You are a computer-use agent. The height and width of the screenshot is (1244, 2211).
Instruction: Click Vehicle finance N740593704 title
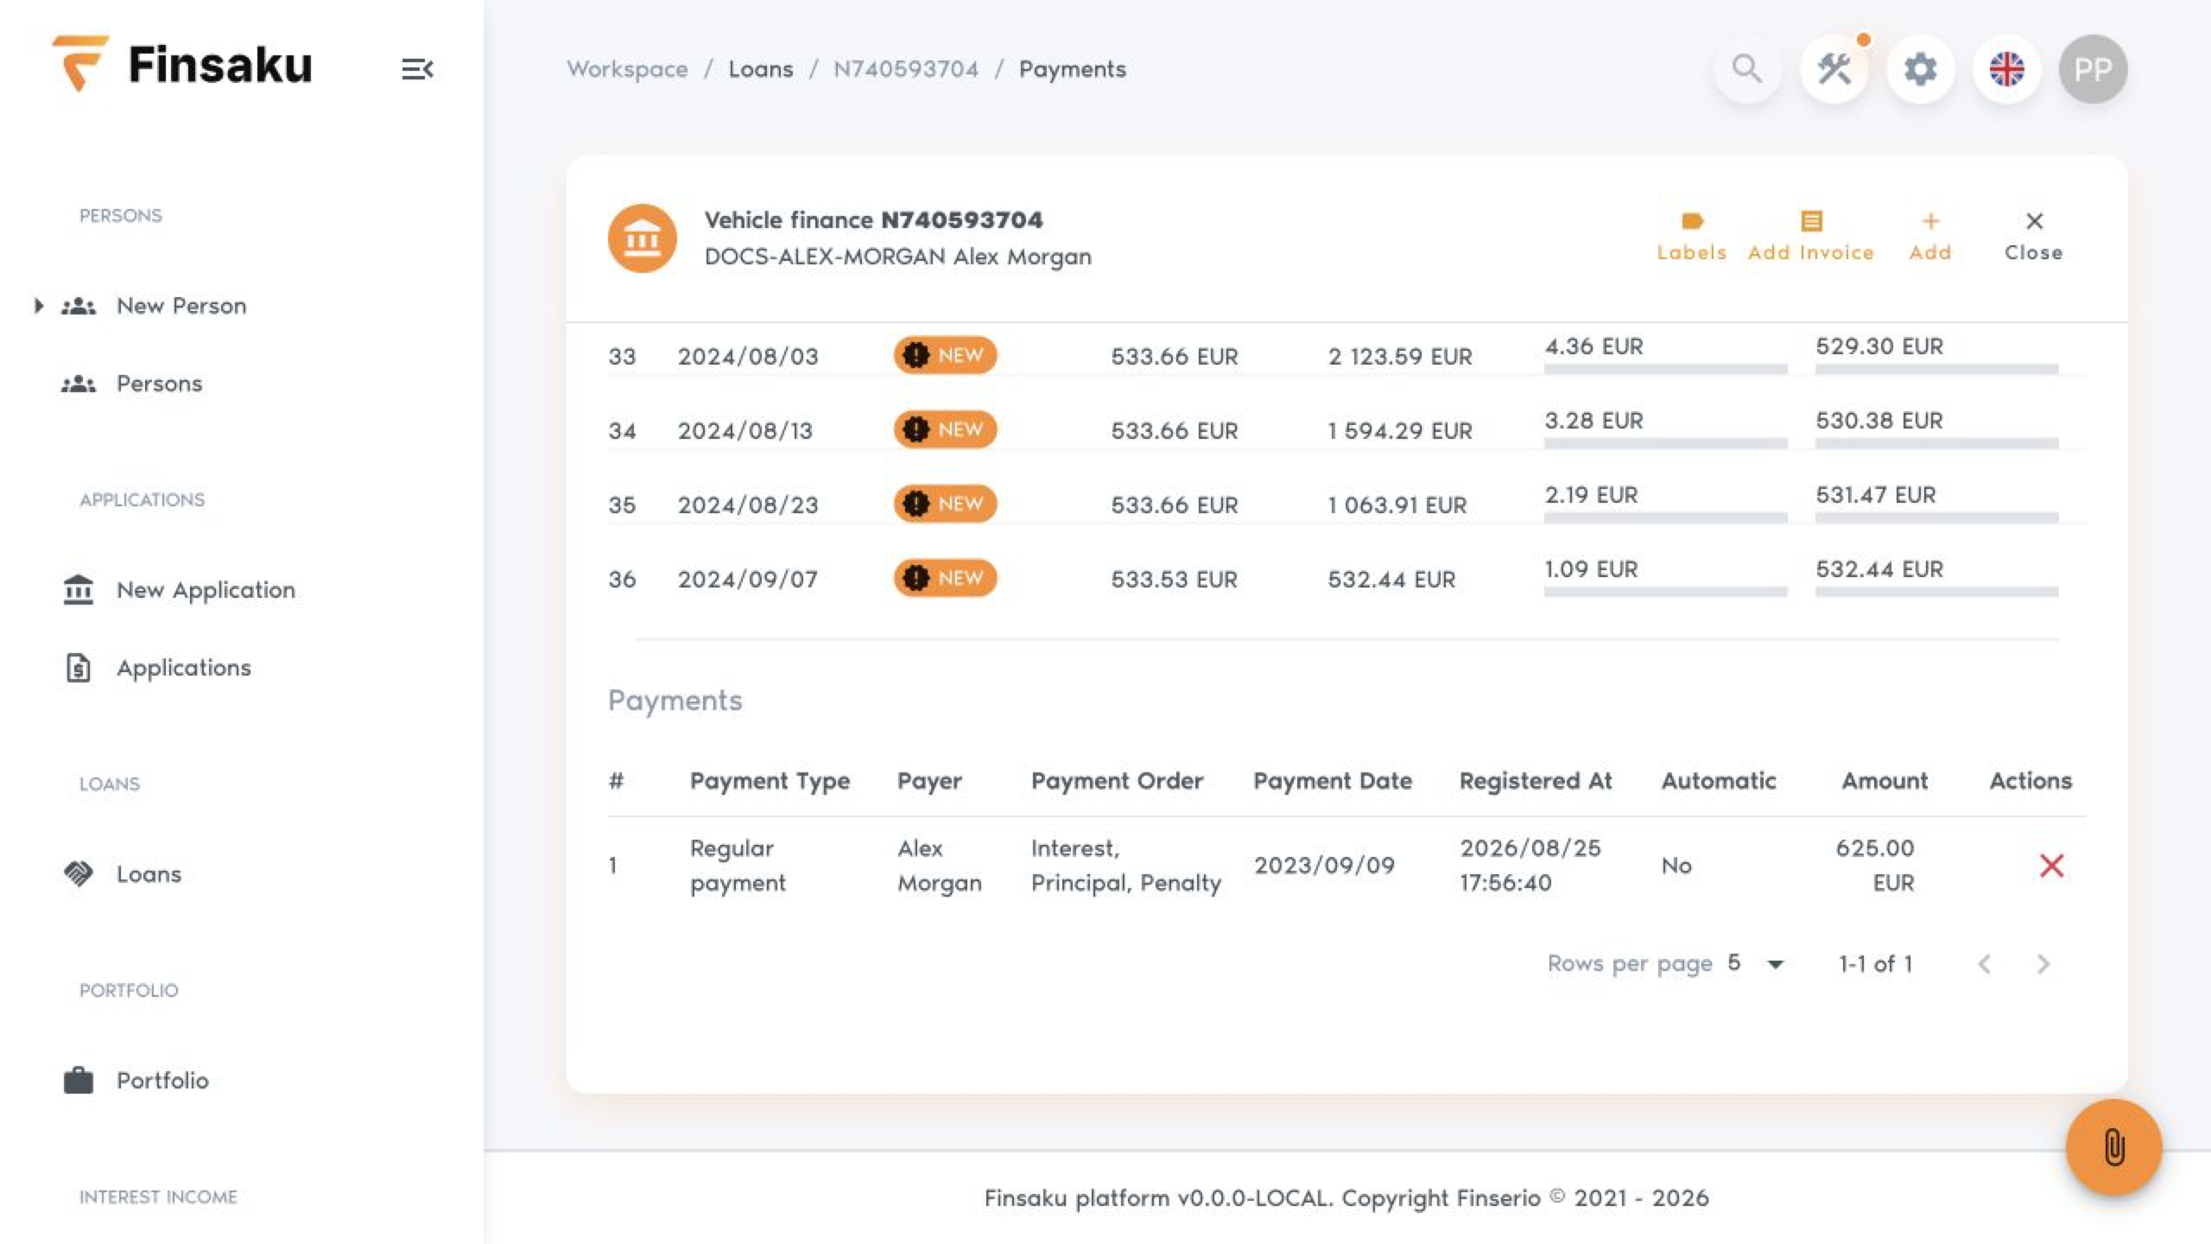[873, 220]
